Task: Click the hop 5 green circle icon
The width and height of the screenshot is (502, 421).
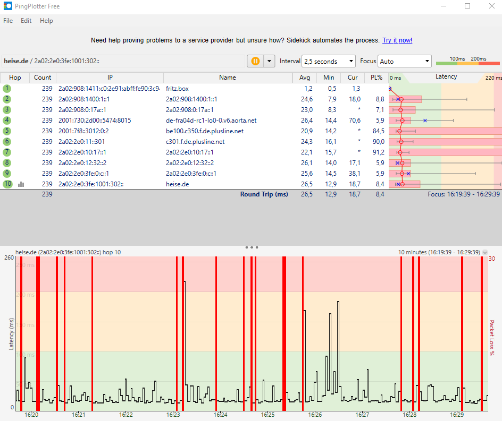Action: (x=7, y=131)
